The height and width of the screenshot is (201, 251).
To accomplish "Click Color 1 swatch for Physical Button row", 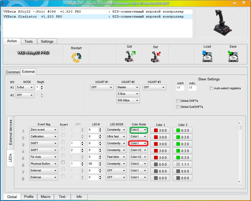I will [160, 164].
